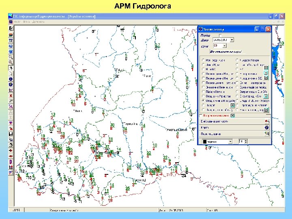Click the red-and-blue bar chart toolbar icon
Viewport: 292px width, 219px height.
tap(11, 167)
